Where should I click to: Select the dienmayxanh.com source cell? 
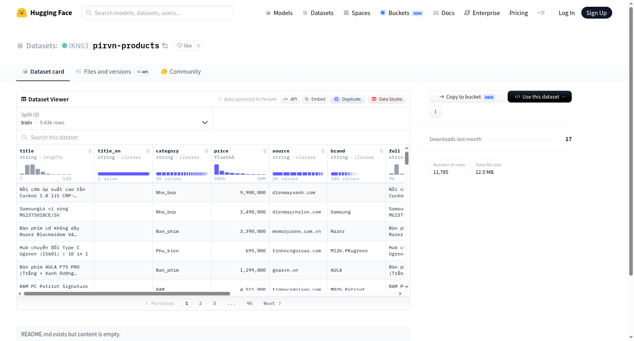pos(299,192)
